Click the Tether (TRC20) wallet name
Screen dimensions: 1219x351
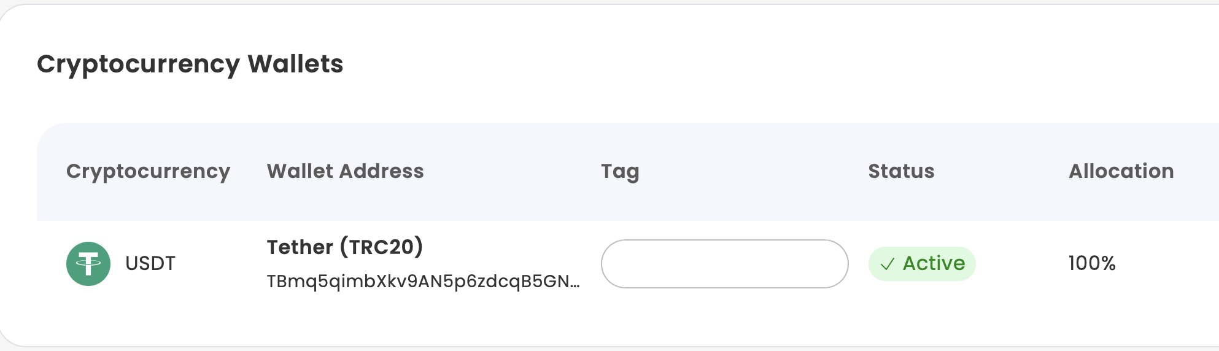pyautogui.click(x=344, y=247)
